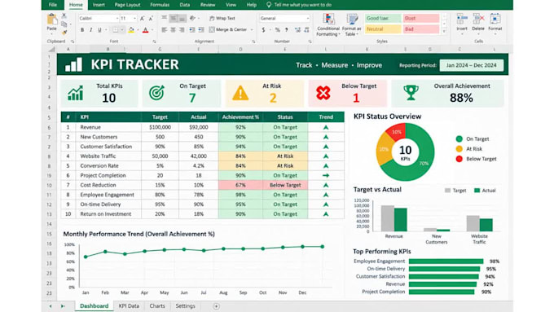Center cell text horizontally

coord(173,30)
